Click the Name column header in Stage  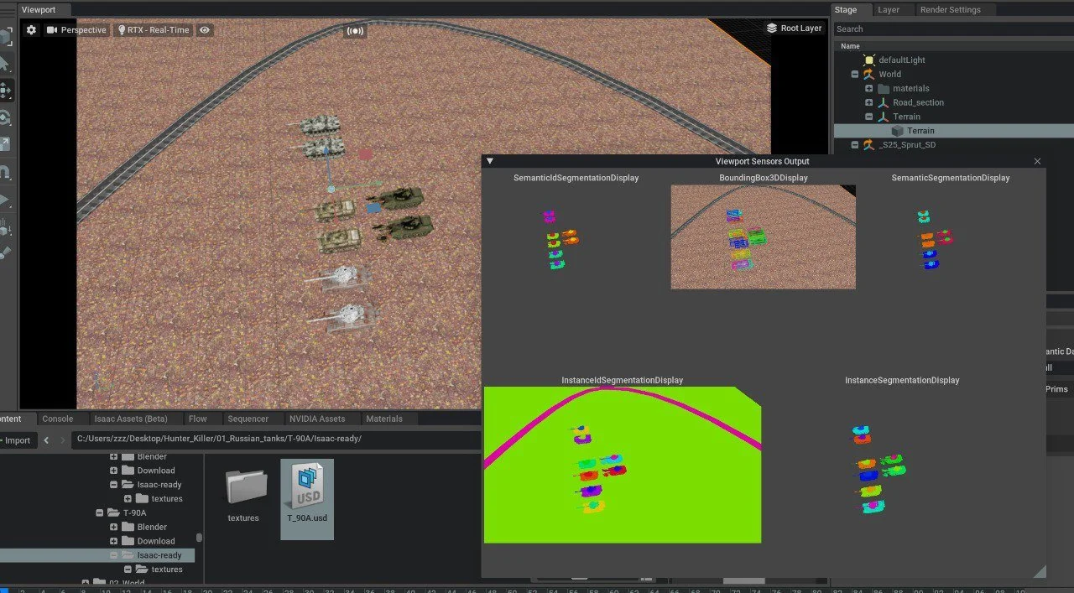coord(850,46)
